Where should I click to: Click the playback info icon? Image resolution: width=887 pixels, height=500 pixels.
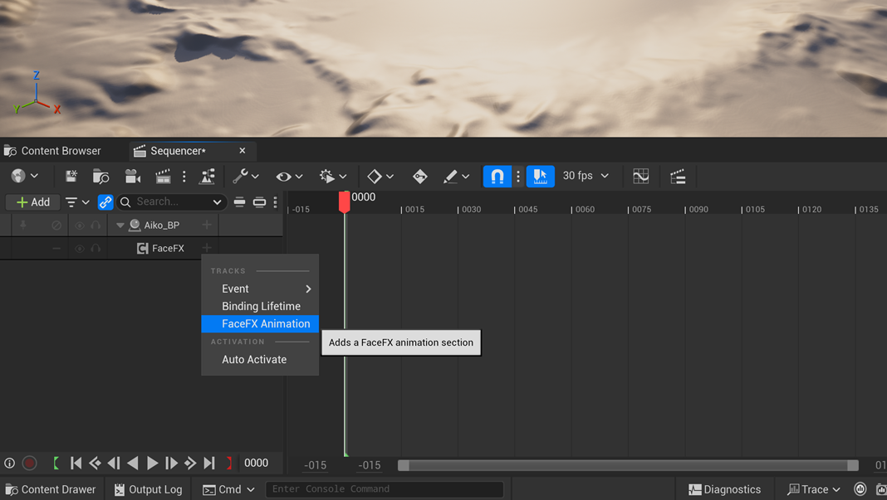pos(10,464)
